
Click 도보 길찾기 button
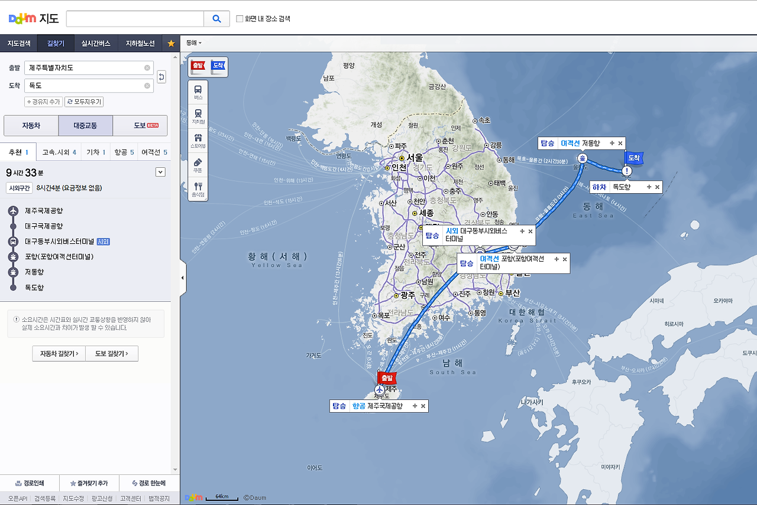pyautogui.click(x=112, y=354)
